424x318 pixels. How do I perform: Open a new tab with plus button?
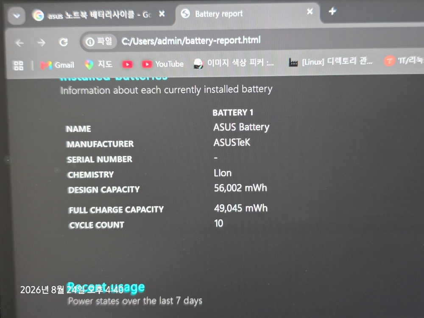click(332, 11)
